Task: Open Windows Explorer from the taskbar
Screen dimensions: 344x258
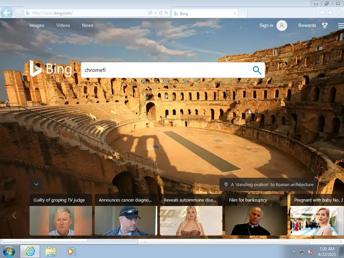Action: [x=51, y=252]
